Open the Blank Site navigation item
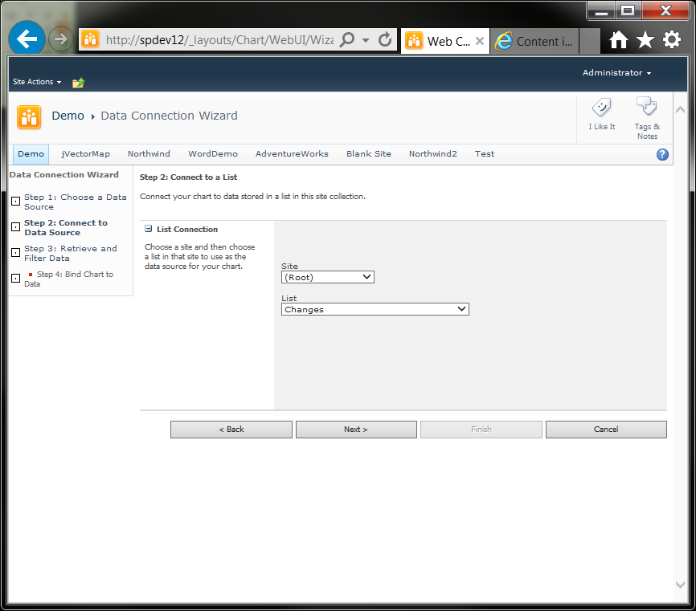This screenshot has width=696, height=611. pyautogui.click(x=368, y=154)
